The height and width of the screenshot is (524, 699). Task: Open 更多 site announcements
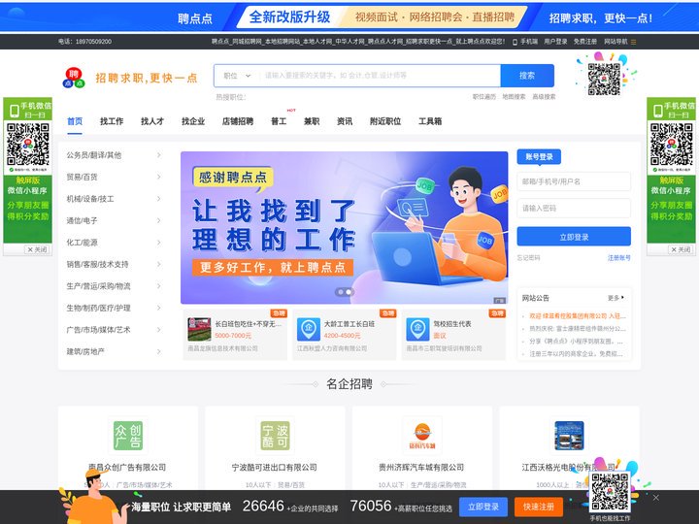pos(616,298)
